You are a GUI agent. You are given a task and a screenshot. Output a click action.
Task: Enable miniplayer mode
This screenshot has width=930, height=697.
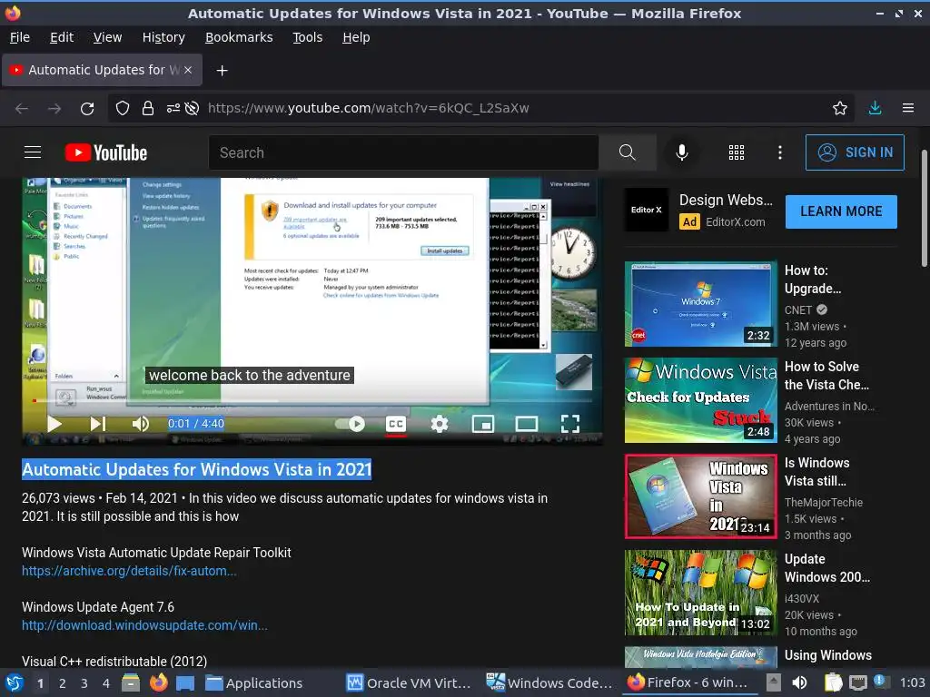click(x=483, y=424)
